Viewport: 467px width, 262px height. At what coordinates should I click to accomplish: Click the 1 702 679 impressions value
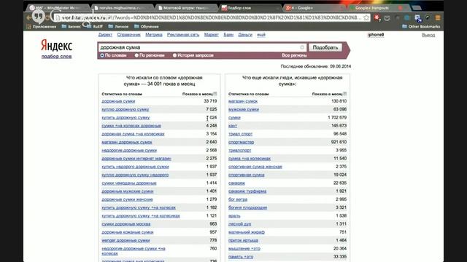tap(337, 117)
